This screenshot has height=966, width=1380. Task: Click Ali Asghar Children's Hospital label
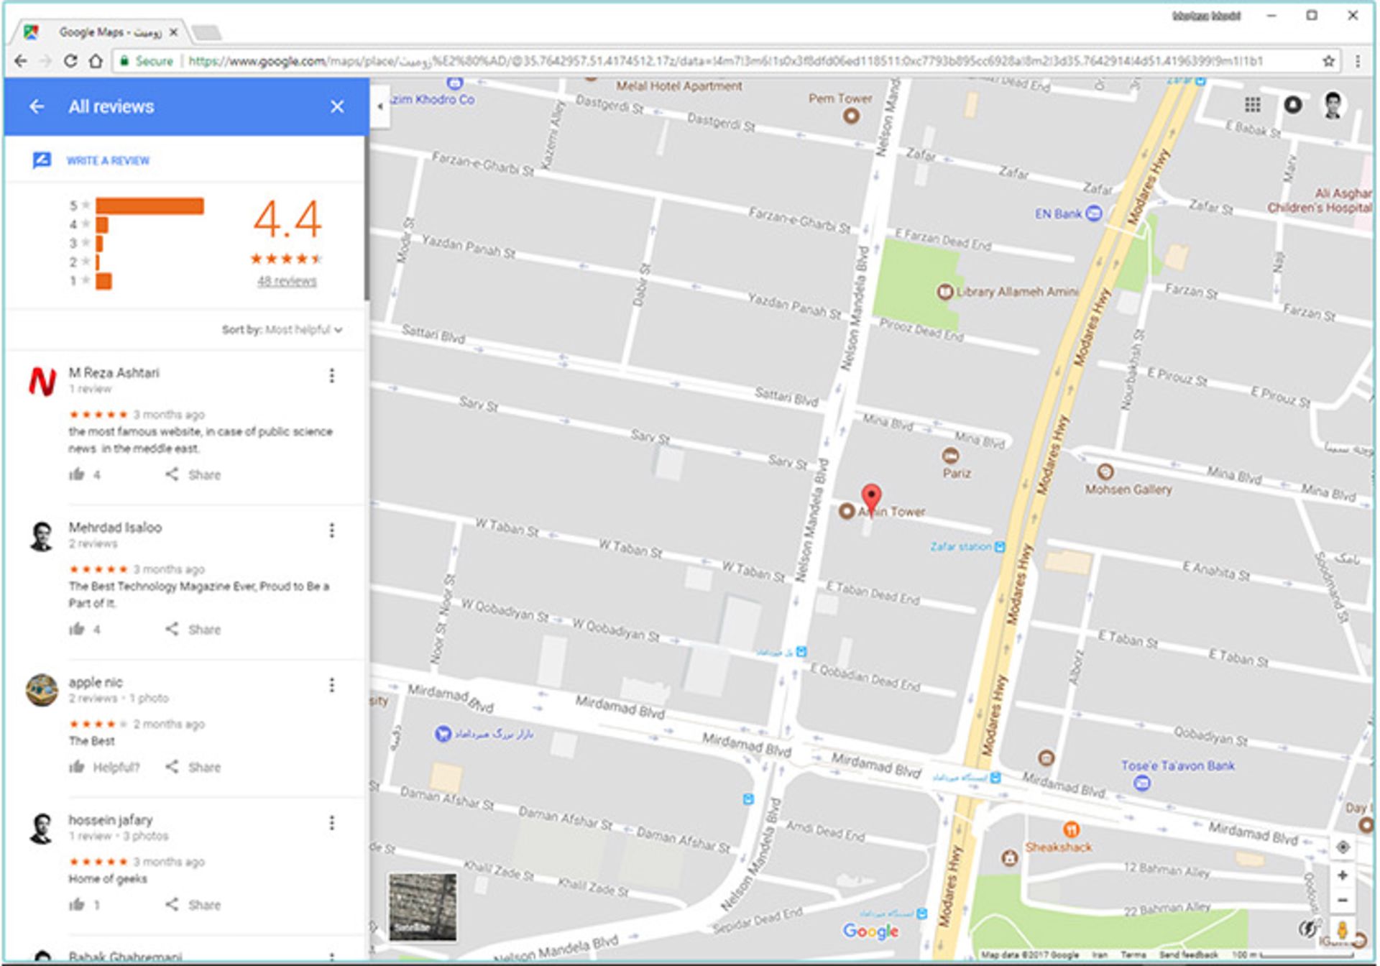(x=1320, y=201)
